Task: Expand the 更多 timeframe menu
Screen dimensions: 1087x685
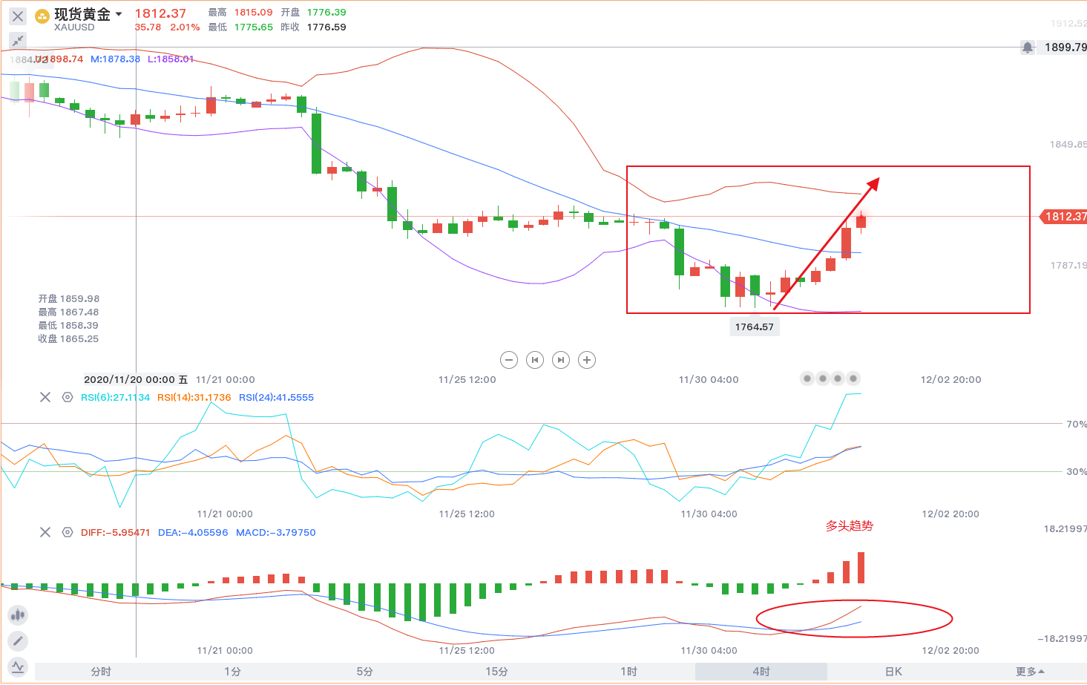Action: pyautogui.click(x=1030, y=672)
